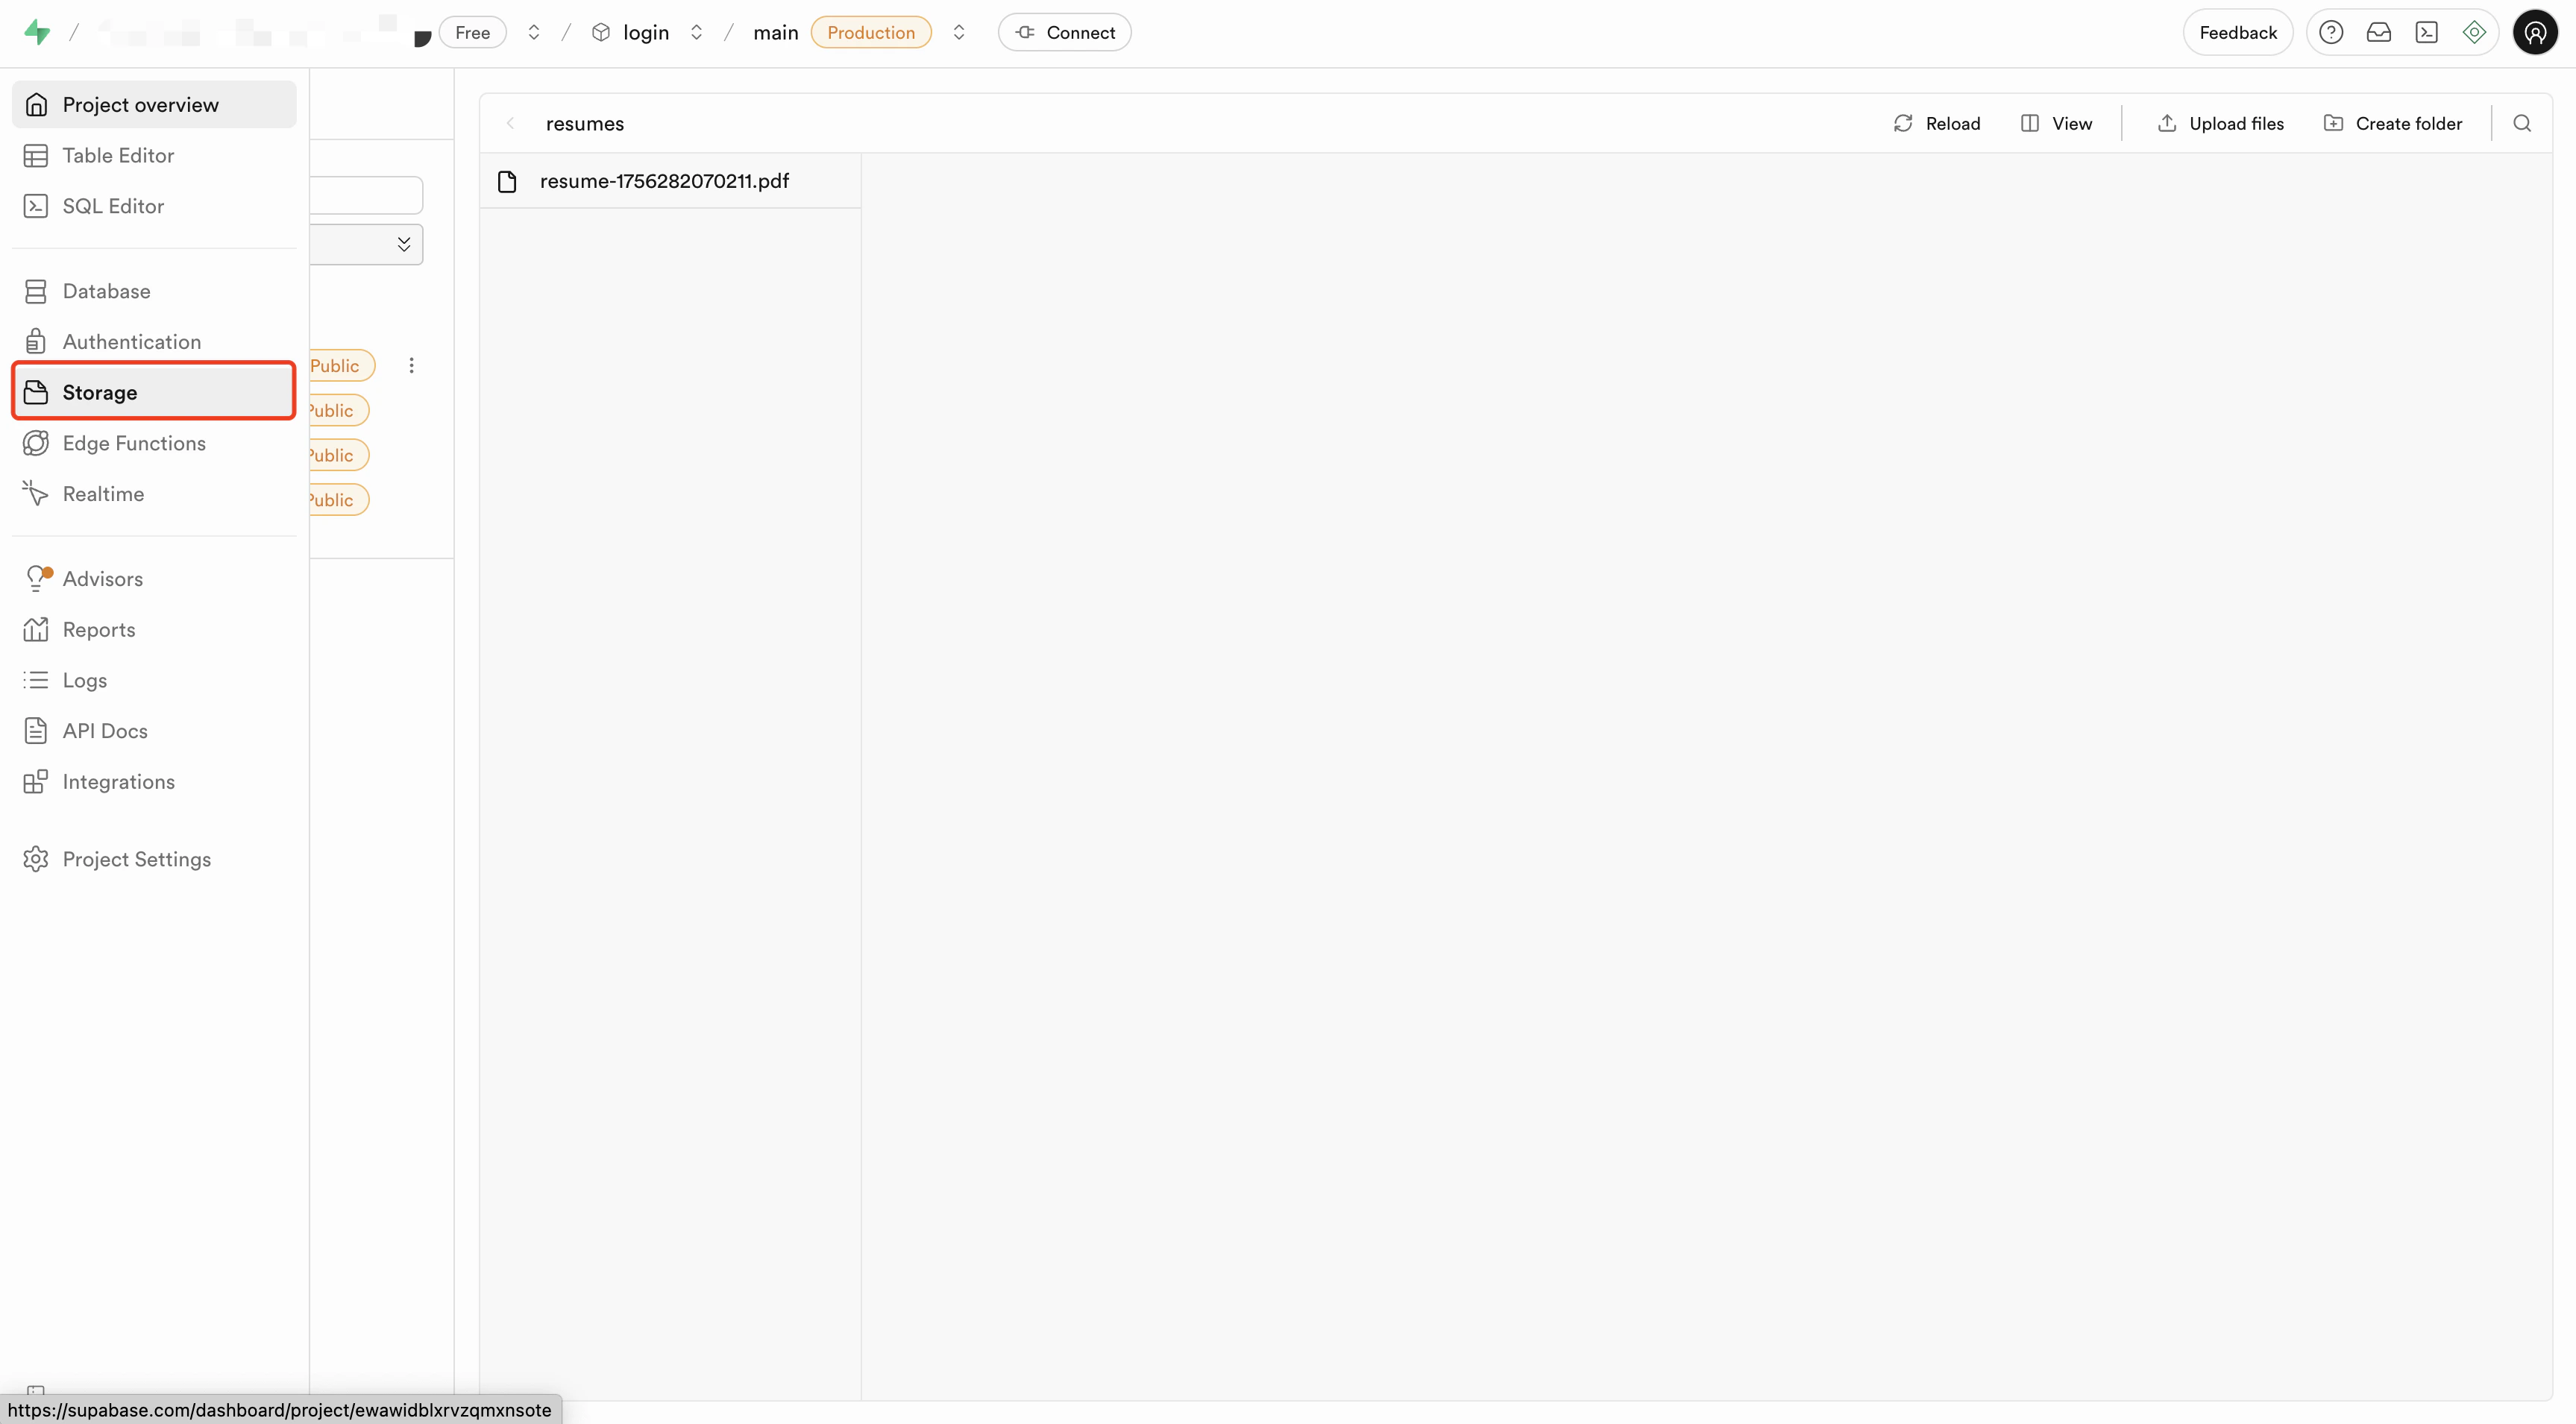Image resolution: width=2576 pixels, height=1424 pixels.
Task: Open the inline SQL terminal icon
Action: (x=2426, y=32)
